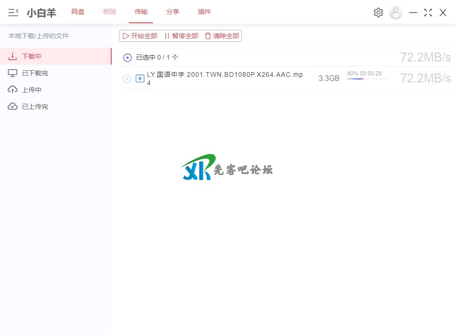Click the 开始全部 button
This screenshot has width=456, height=335.
coord(140,36)
